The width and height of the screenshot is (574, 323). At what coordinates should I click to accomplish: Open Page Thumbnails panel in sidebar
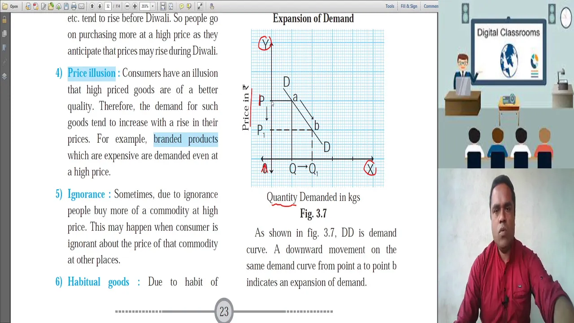coord(4,34)
